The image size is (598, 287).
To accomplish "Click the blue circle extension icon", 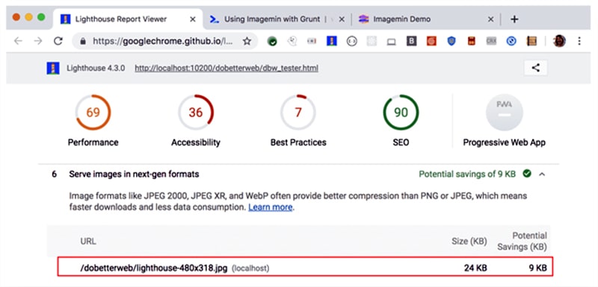I will coord(511,41).
